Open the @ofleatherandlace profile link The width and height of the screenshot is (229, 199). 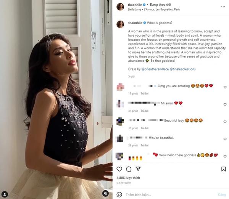click(x=155, y=69)
